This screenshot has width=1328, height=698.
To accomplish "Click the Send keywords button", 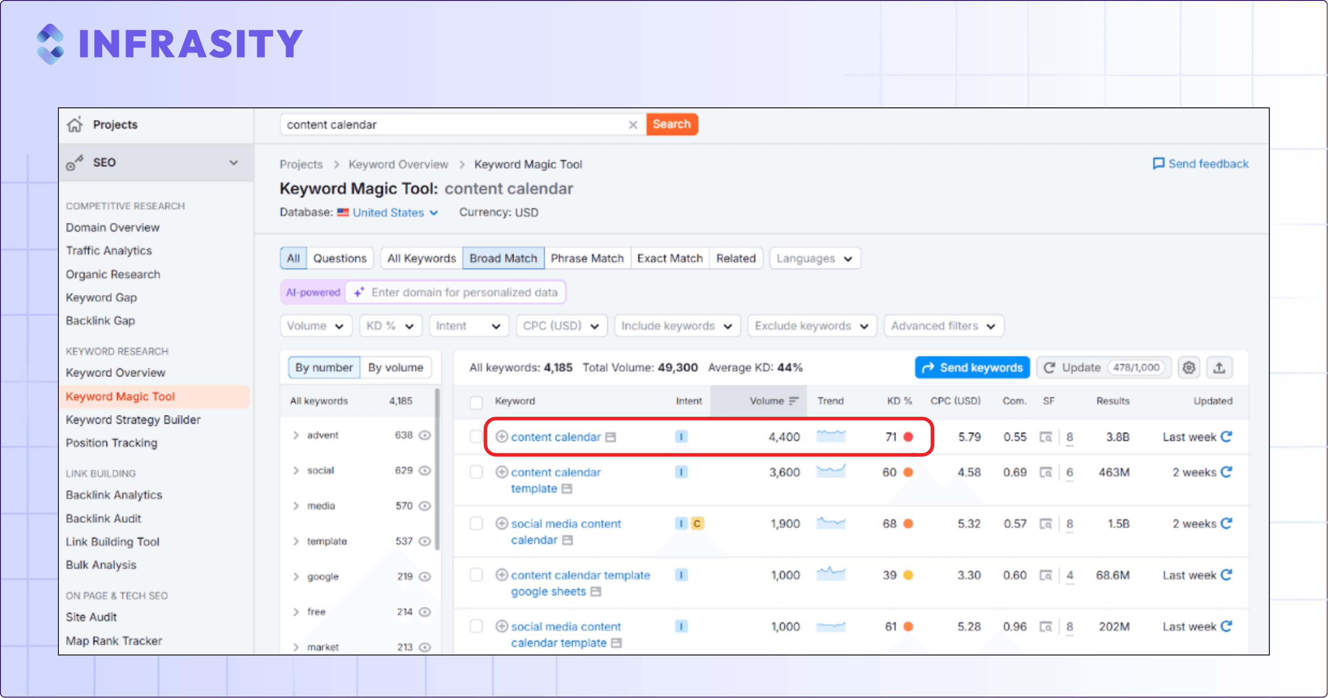I will pos(972,367).
